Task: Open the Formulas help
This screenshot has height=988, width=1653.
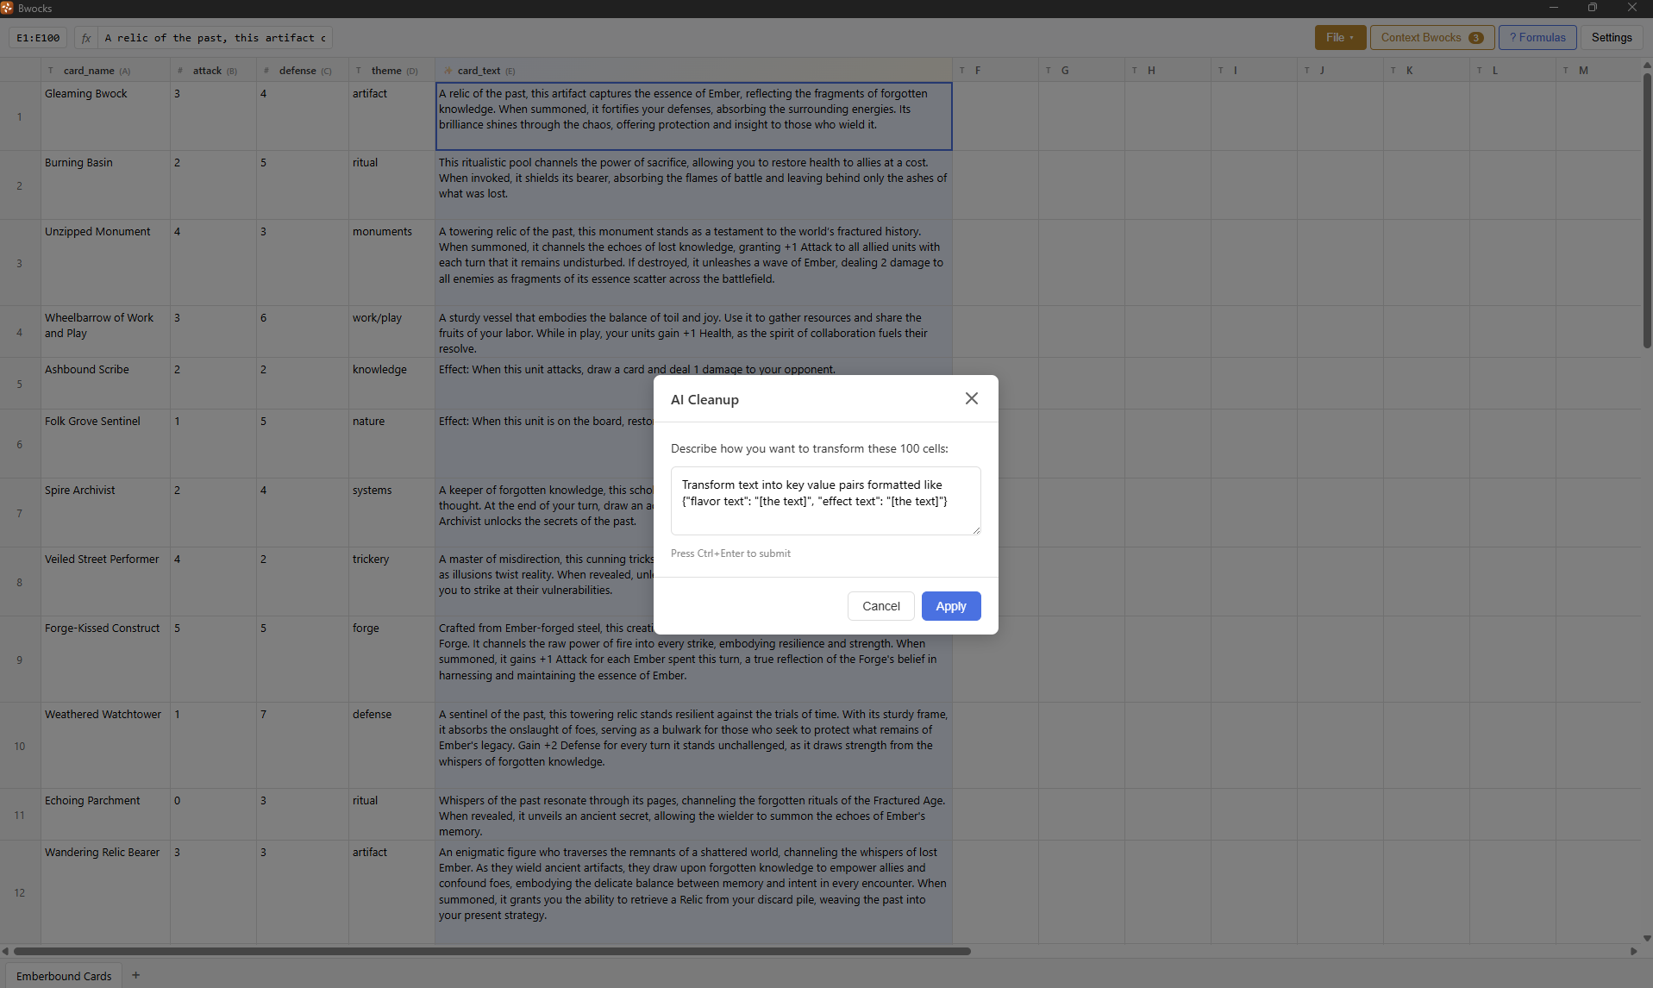Action: pyautogui.click(x=1537, y=38)
